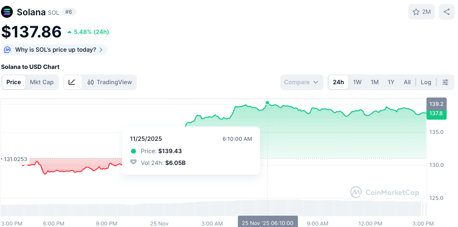Click the share icon
Viewport: 458px width, 227px height.
(x=447, y=12)
